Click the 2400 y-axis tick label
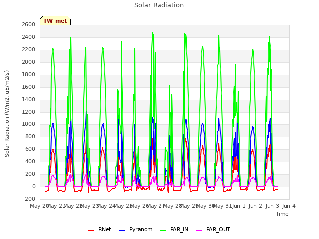This screenshot has width=319, height=239. (x=29, y=37)
